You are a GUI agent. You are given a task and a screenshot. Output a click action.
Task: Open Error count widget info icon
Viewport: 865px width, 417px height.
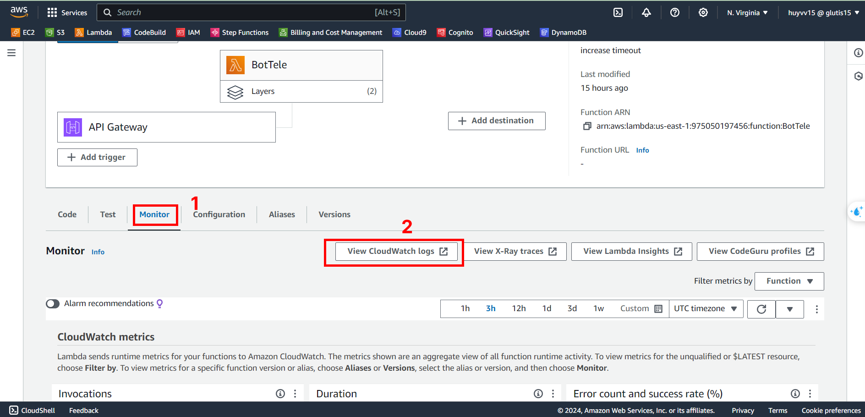pyautogui.click(x=795, y=394)
